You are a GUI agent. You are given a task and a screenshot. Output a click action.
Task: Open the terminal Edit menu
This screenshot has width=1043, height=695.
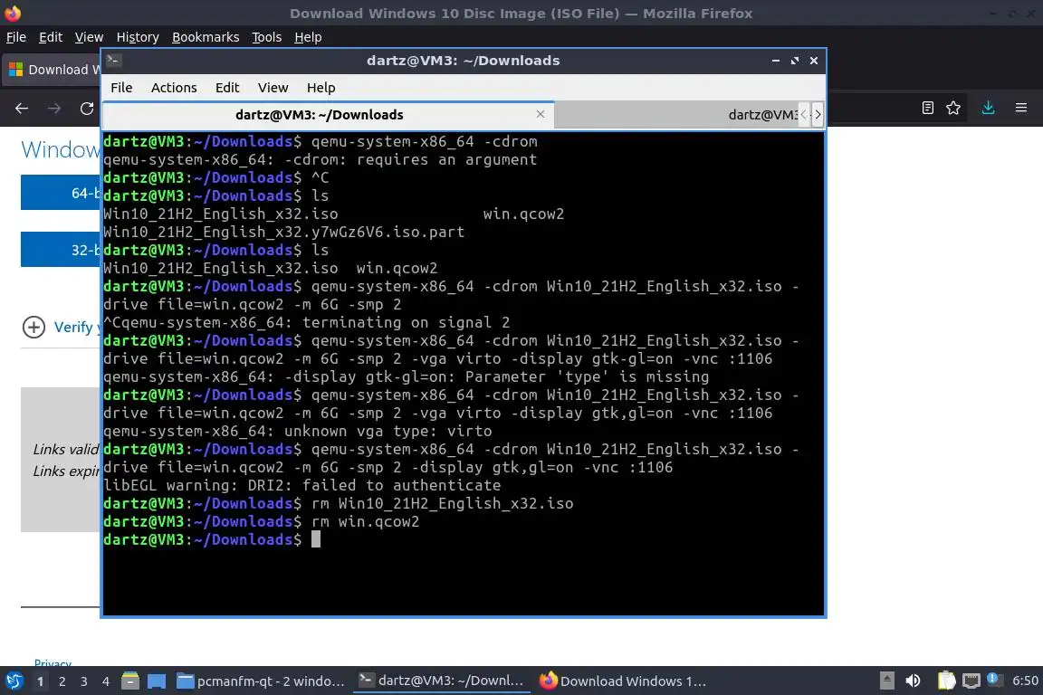[x=227, y=88]
